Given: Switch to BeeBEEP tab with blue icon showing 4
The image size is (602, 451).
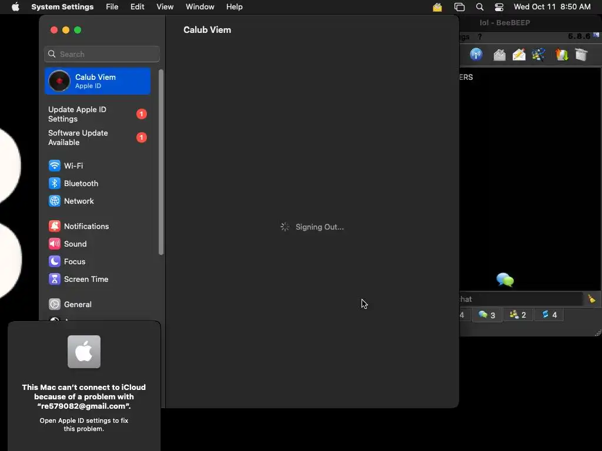Looking at the screenshot, I should coord(549,315).
